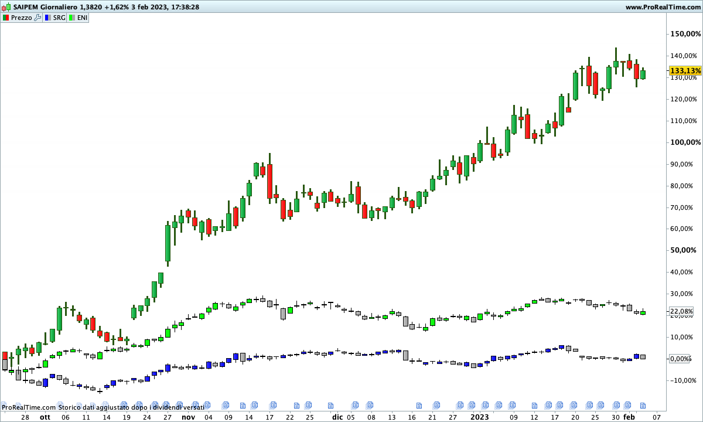Click the -10,00% axis label

[x=684, y=380]
